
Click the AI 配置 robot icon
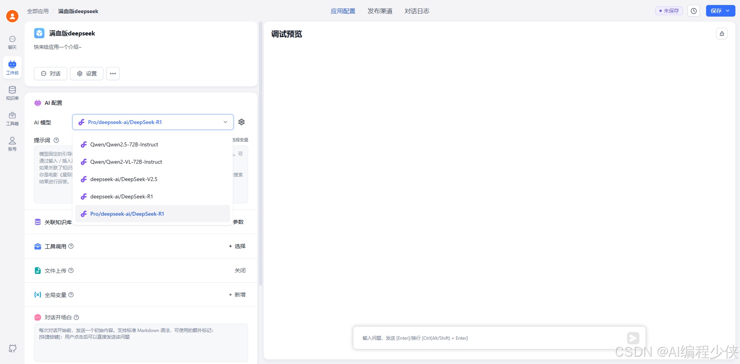(38, 103)
